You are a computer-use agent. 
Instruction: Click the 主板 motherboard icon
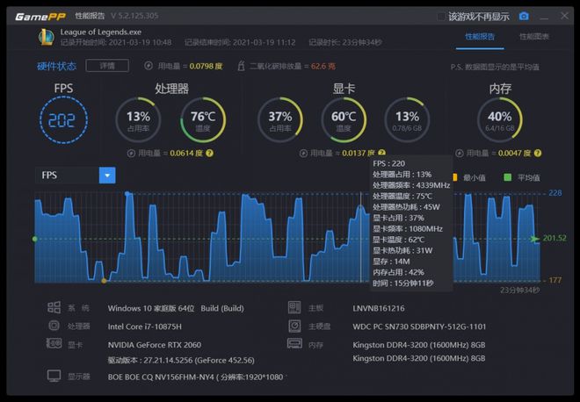pyautogui.click(x=294, y=307)
